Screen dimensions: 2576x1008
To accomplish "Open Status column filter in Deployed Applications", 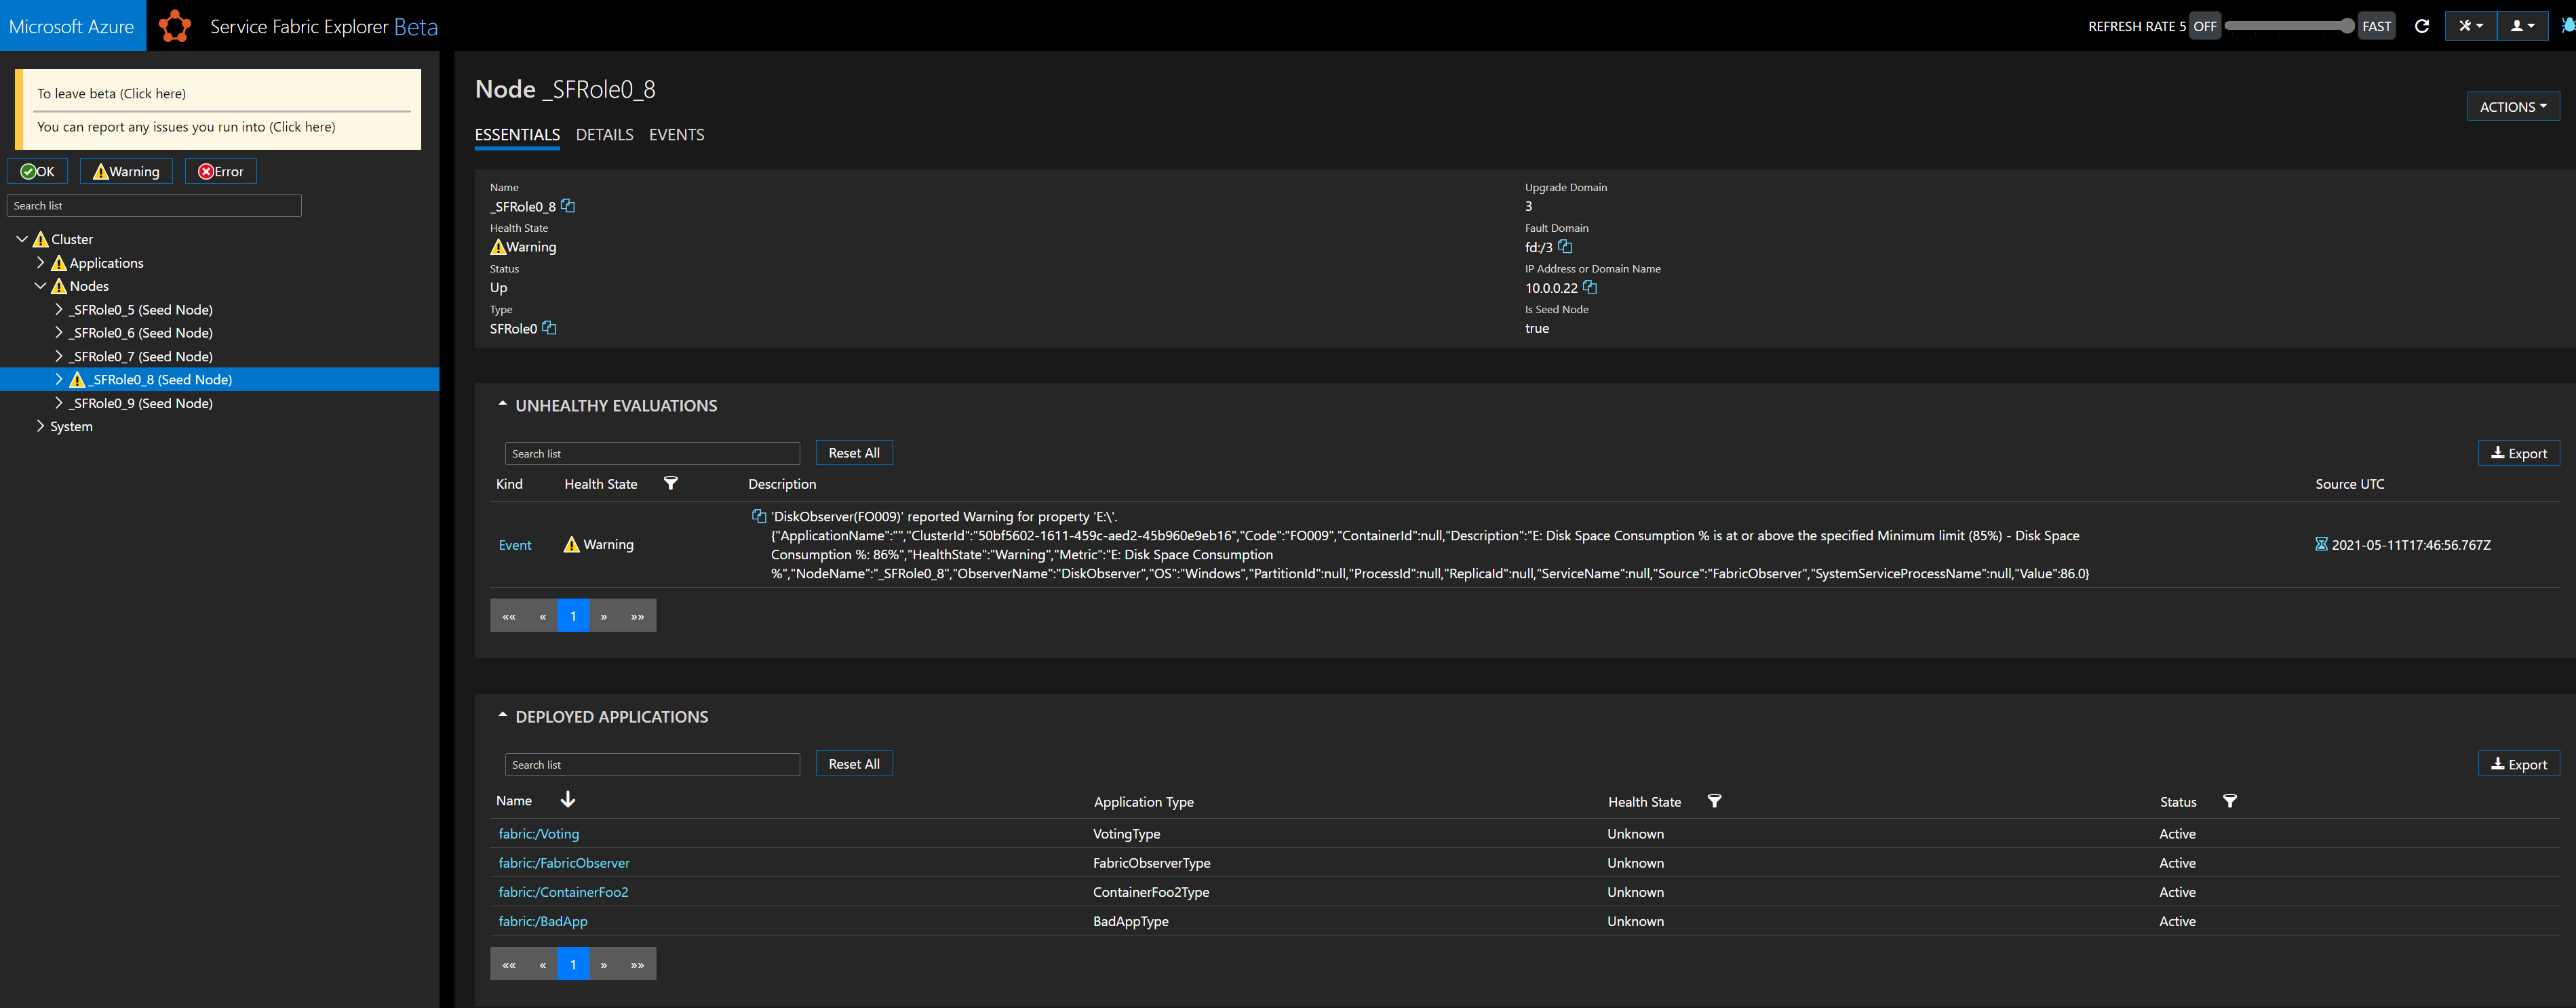I will [x=2229, y=801].
